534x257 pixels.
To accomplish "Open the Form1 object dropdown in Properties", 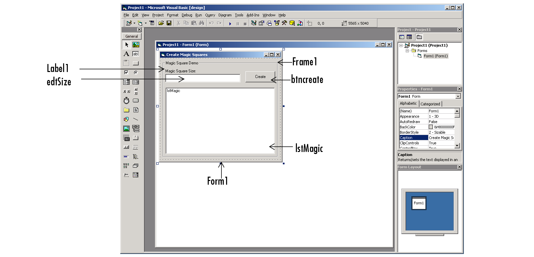I will click(x=458, y=96).
